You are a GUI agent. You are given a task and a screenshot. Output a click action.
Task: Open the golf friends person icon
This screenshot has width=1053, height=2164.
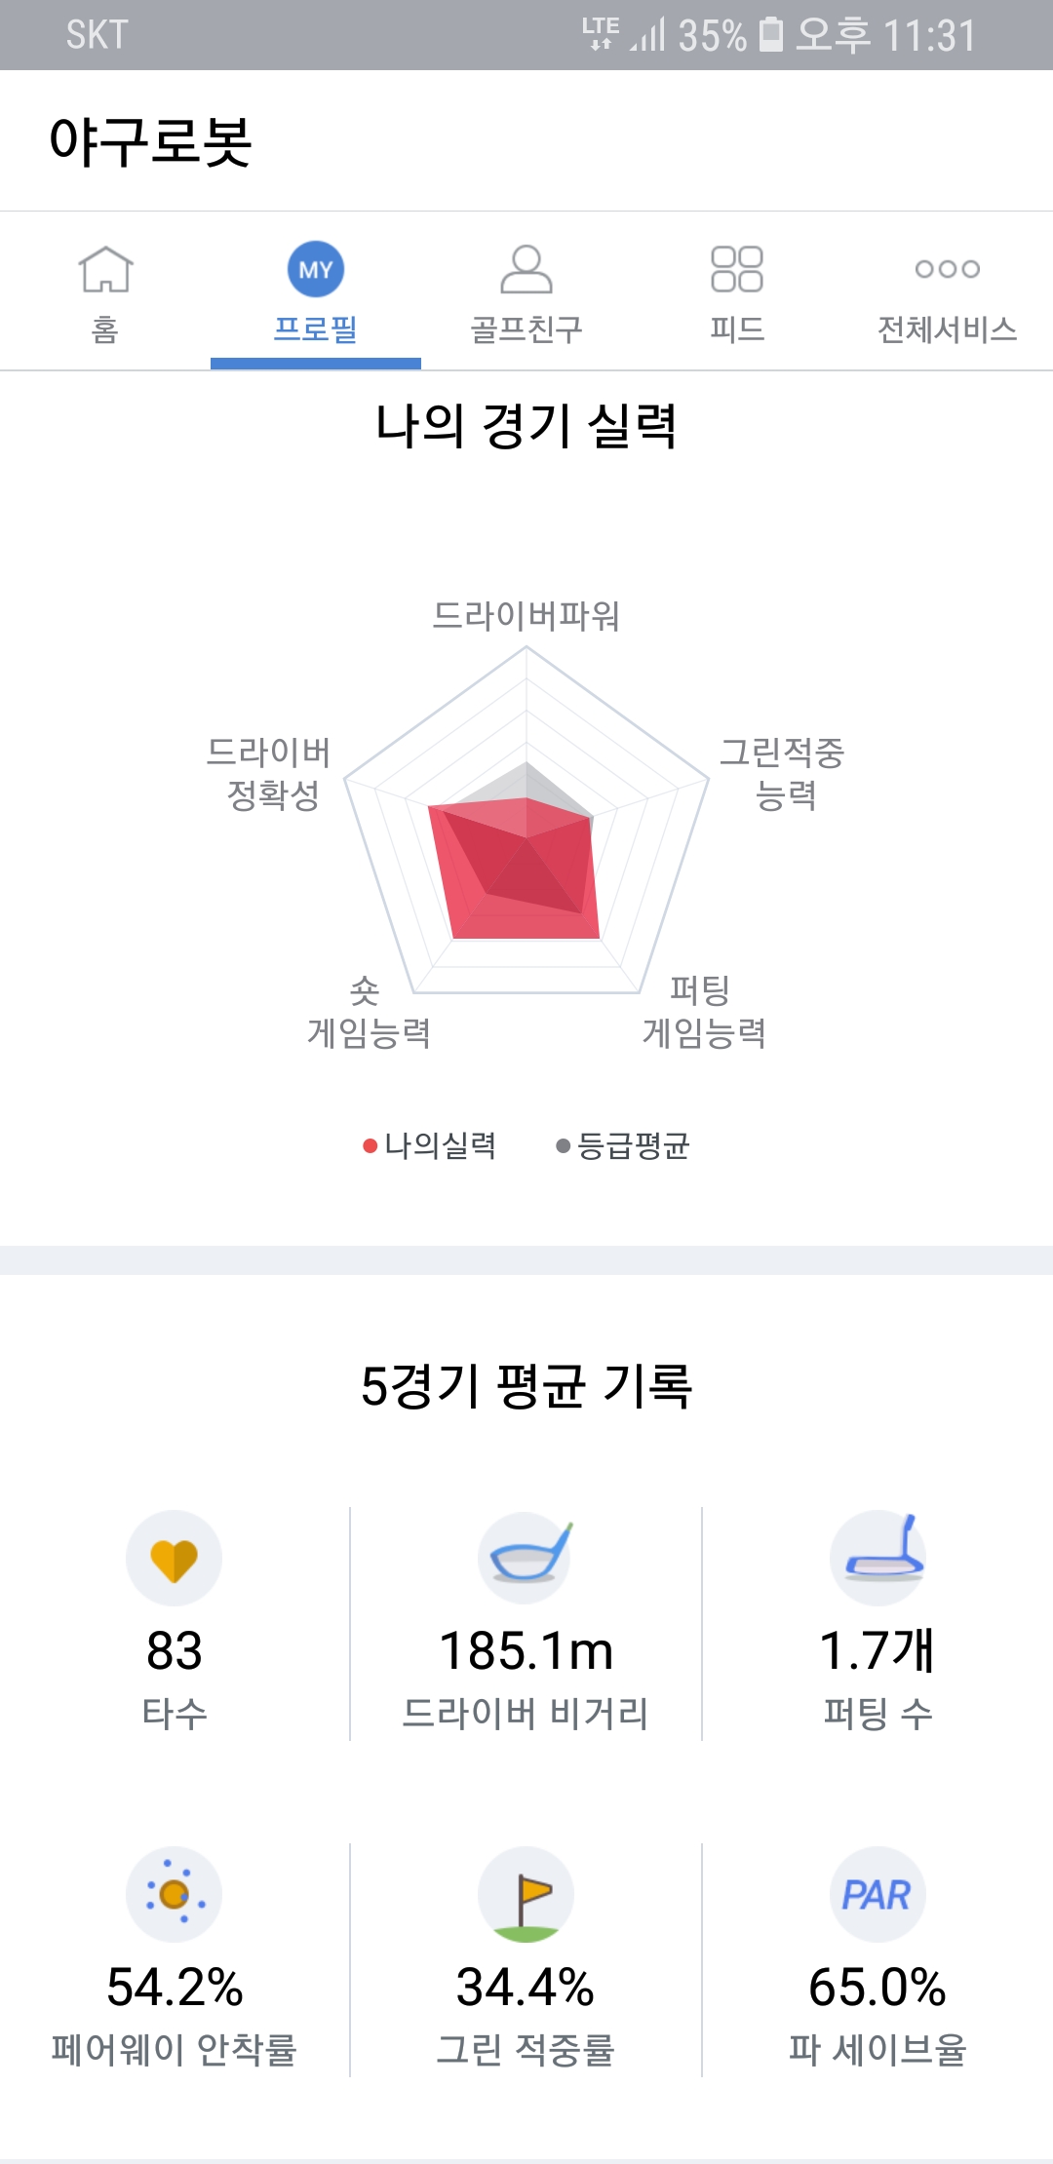(x=526, y=269)
